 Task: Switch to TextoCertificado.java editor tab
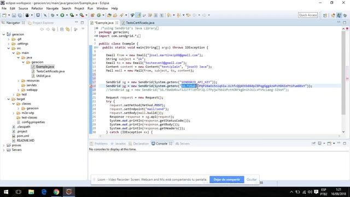(140, 23)
